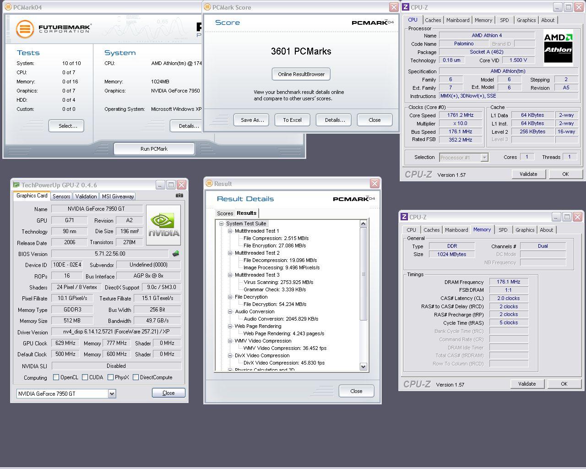Viewport: 586px width, 469px height.
Task: Open the Validation tab in GPU-Z
Action: (86, 196)
